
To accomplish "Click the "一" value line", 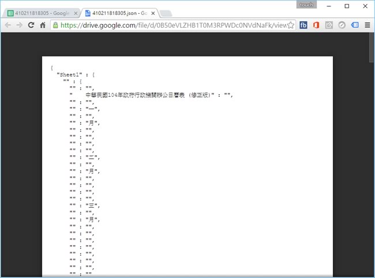I will tap(84, 109).
